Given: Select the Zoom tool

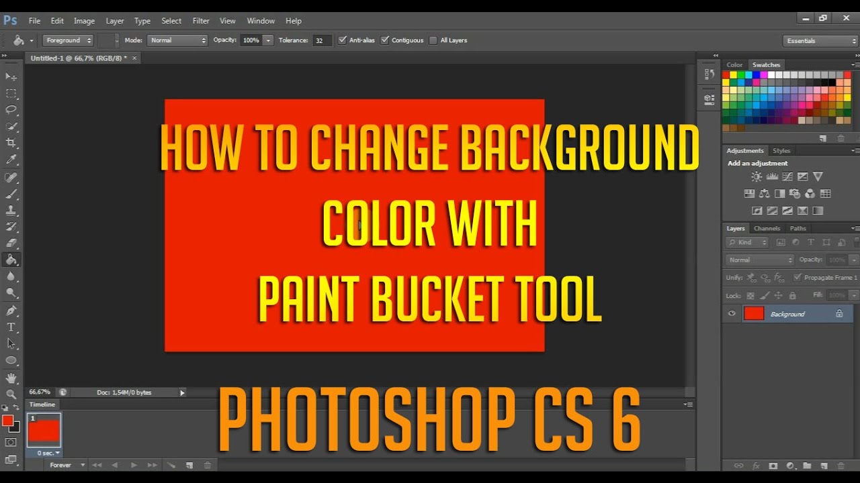Looking at the screenshot, I should click(x=11, y=394).
